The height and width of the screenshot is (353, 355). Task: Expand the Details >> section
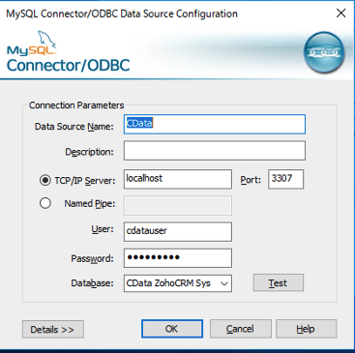point(53,329)
